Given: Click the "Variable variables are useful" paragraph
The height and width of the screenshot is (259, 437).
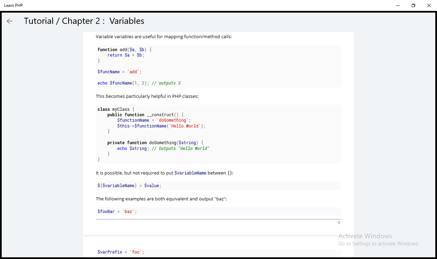Looking at the screenshot, I should coord(164,37).
